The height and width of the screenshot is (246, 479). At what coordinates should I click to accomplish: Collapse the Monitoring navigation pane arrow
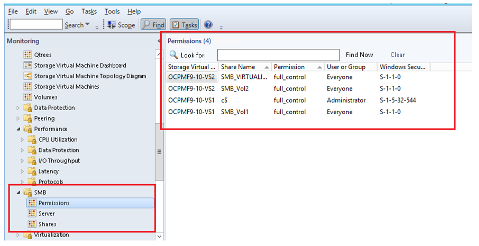tap(159, 41)
